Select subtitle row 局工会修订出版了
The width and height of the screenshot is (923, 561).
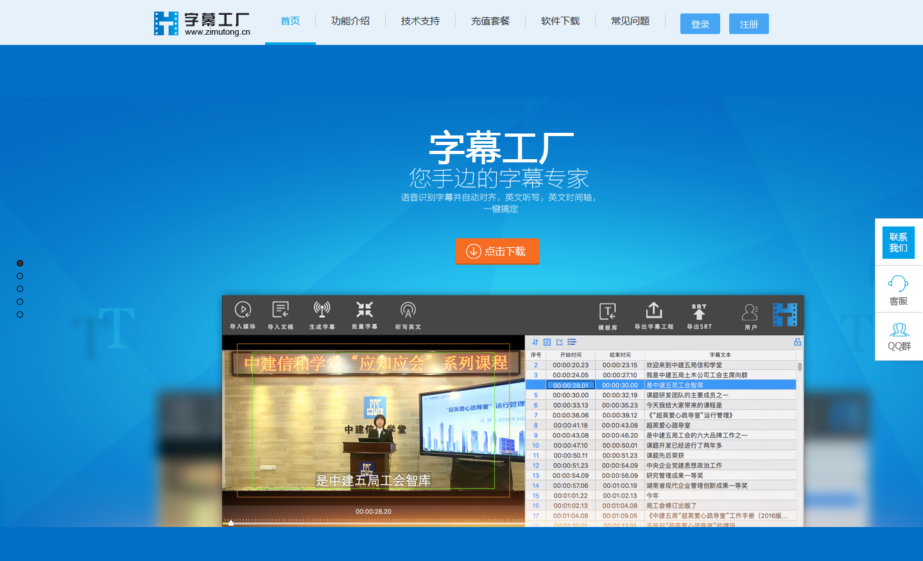[x=661, y=506]
